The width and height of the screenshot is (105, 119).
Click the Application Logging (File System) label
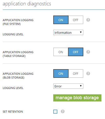(18, 22)
